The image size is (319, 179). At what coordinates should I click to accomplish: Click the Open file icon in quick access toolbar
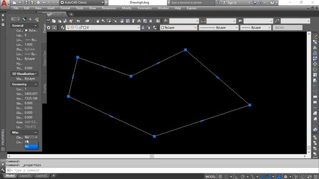click(x=20, y=2)
